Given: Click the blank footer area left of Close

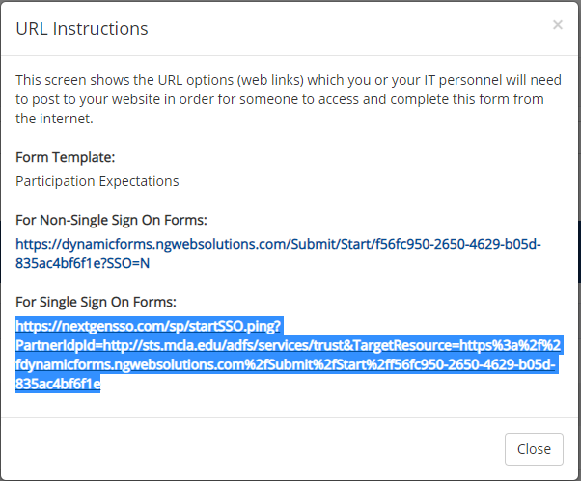Looking at the screenshot, I should point(252,449).
